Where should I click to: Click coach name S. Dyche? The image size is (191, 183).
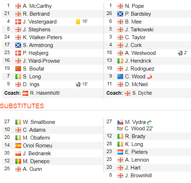[x=142, y=93]
